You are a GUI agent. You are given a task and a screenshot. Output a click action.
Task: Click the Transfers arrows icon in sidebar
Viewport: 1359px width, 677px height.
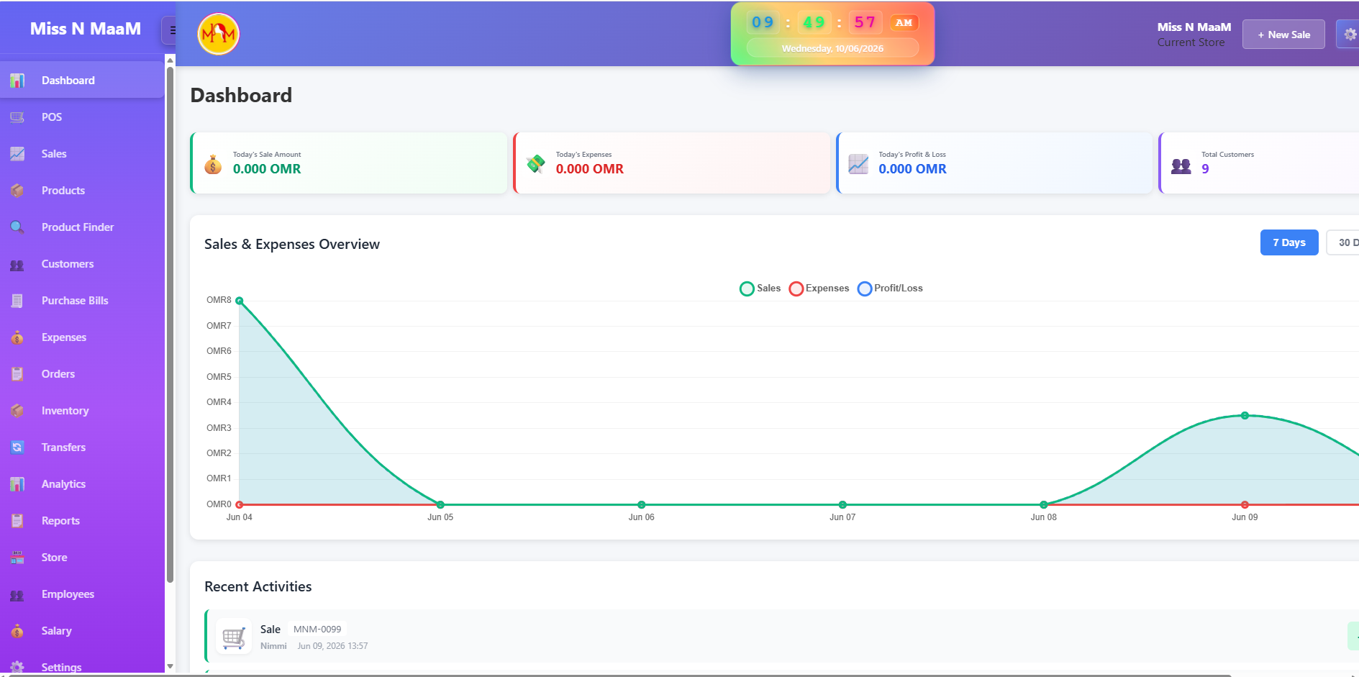click(x=17, y=447)
